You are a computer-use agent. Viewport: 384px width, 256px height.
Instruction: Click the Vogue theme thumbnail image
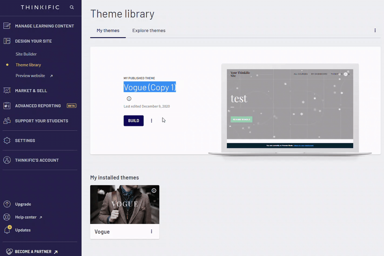[x=125, y=204]
